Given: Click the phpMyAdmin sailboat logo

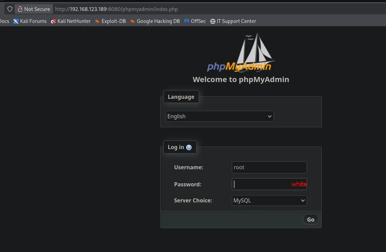Looking at the screenshot, I should (241, 53).
